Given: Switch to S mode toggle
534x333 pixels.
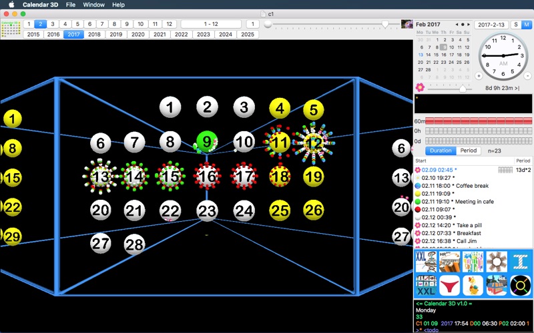Looking at the screenshot, I should tap(516, 25).
